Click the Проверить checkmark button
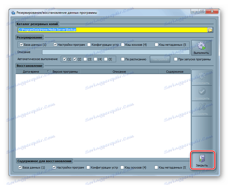 tap(202, 93)
